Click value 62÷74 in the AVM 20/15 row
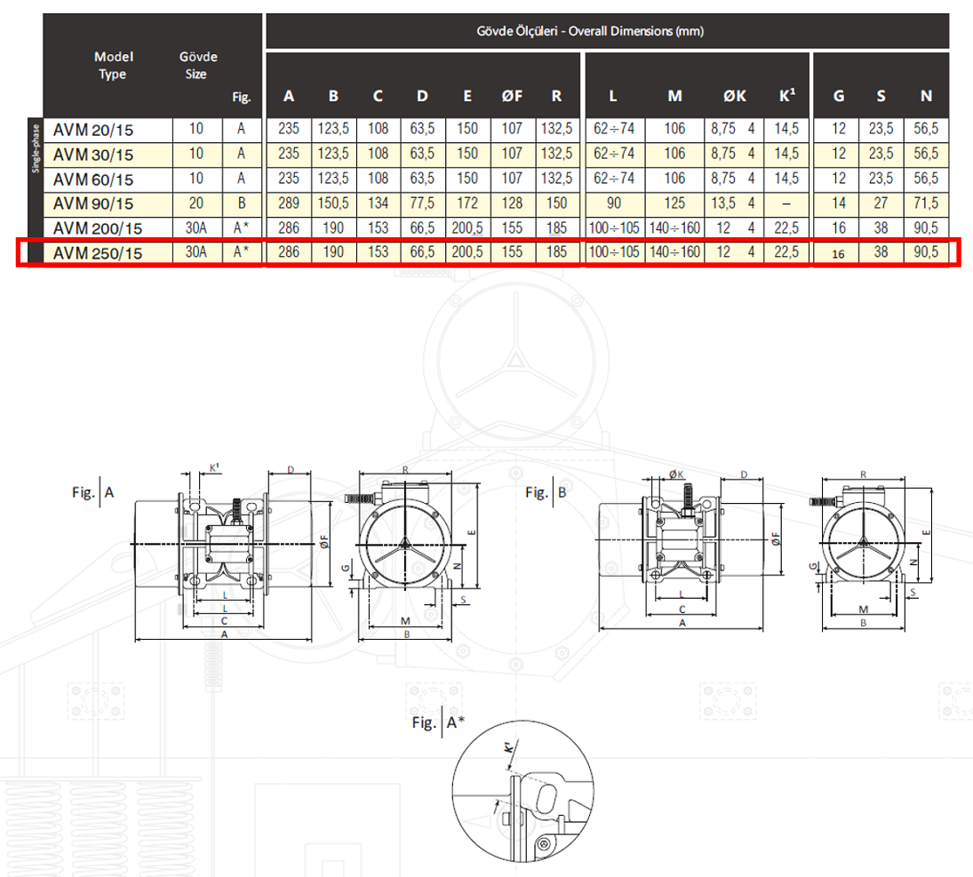The height and width of the screenshot is (877, 973). pyautogui.click(x=614, y=129)
